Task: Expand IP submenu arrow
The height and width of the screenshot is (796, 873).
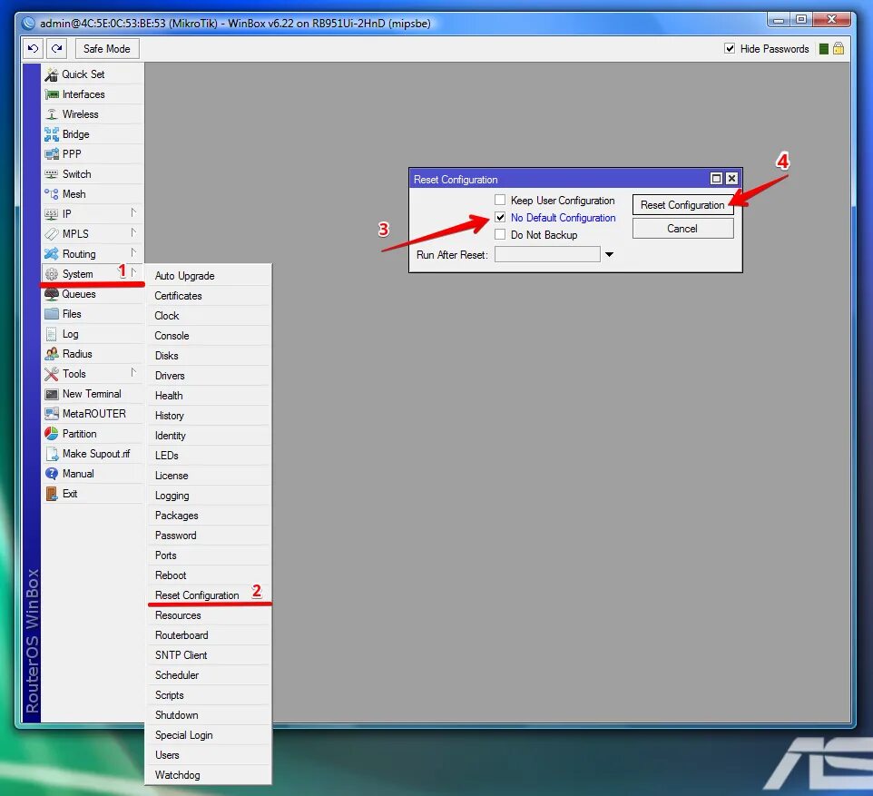Action: (x=133, y=212)
